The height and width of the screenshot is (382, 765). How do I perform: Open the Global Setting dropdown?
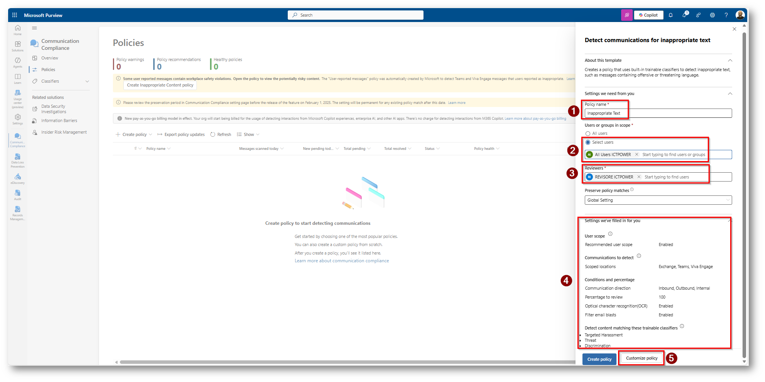pos(658,200)
